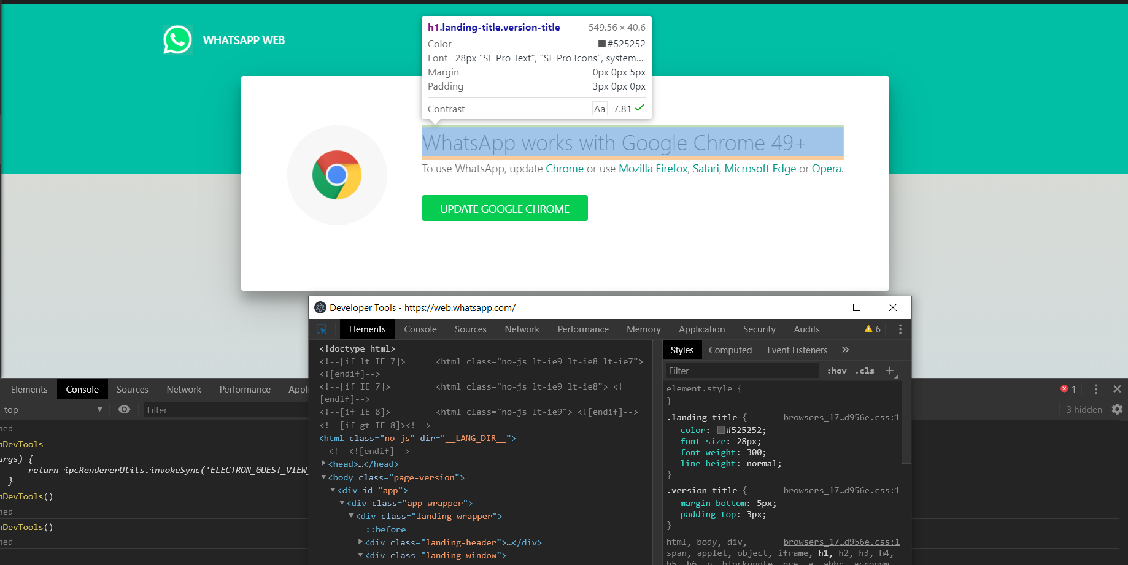Select the Elements tab in Developer Tools window
This screenshot has width=1128, height=565.
coord(367,329)
